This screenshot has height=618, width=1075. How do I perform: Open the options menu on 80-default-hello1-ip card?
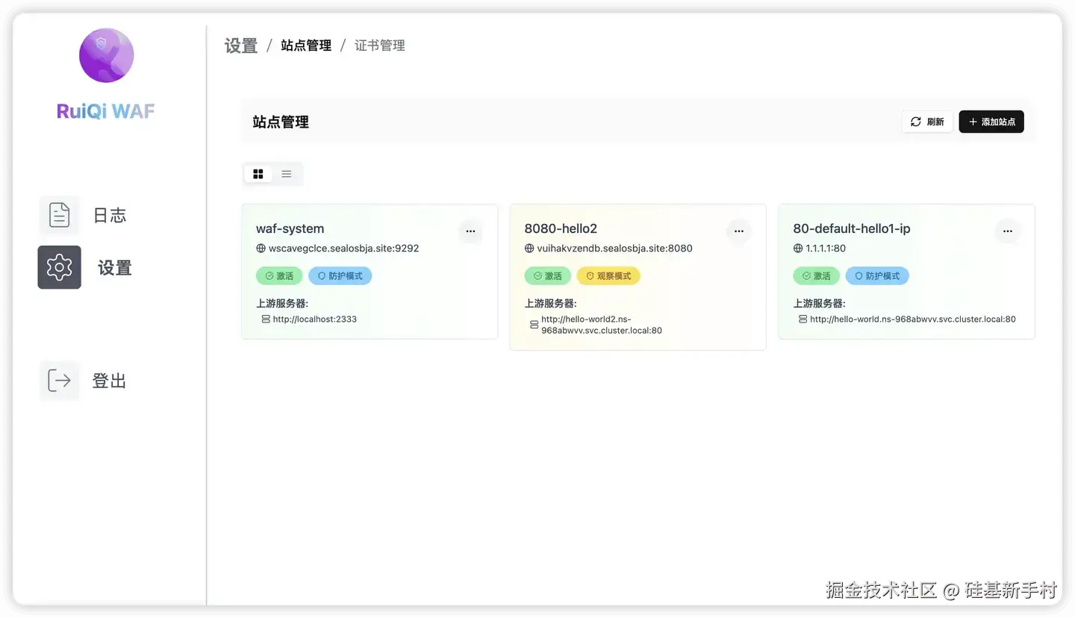tap(1007, 231)
